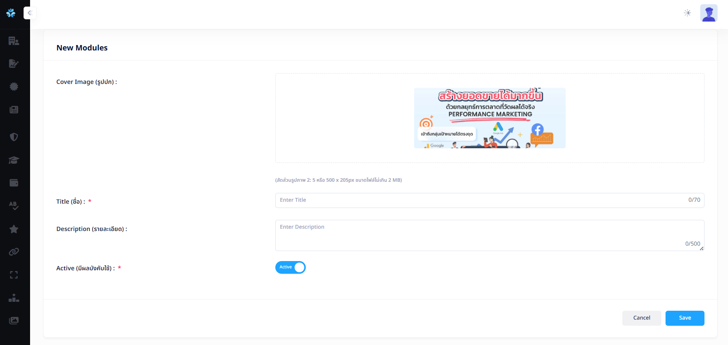Collapse the sidebar with the chevron button
Screen dimensions: 728x345
coord(30,13)
